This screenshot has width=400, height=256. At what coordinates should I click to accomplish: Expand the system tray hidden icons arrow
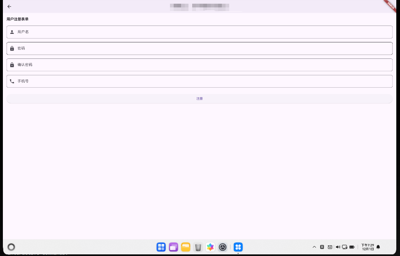click(x=314, y=247)
